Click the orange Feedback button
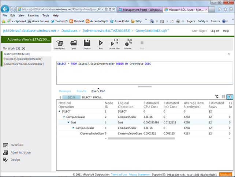This screenshot has width=235, height=177. click(x=225, y=174)
